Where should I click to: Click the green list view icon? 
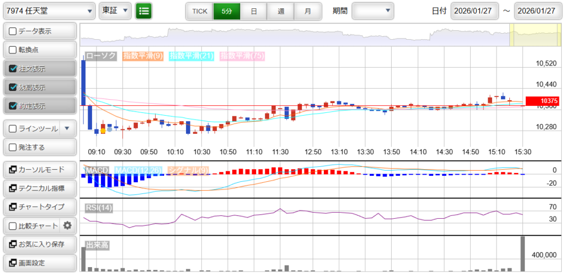pos(144,10)
